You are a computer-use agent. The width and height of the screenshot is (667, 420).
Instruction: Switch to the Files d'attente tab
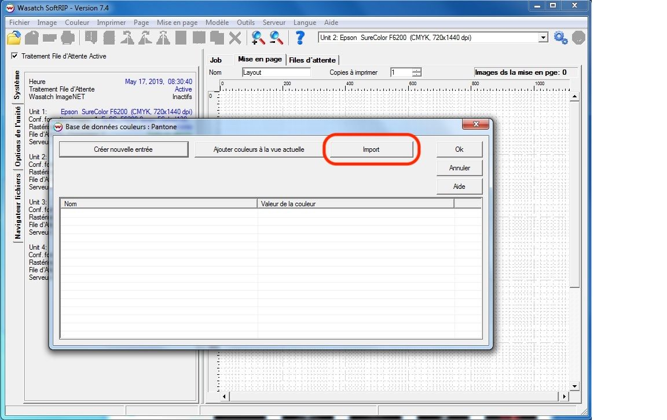coord(312,60)
